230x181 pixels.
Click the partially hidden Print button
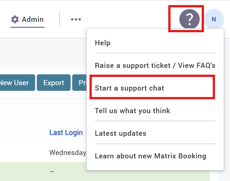80,83
